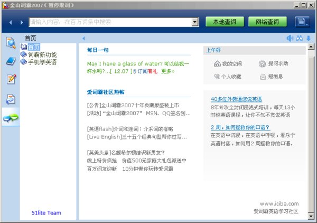Open post [英语flash]介词和连词
The width and height of the screenshot is (317, 223).
pos(130,129)
